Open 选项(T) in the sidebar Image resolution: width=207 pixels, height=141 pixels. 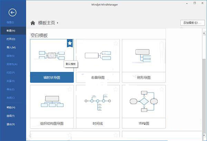click(11, 116)
